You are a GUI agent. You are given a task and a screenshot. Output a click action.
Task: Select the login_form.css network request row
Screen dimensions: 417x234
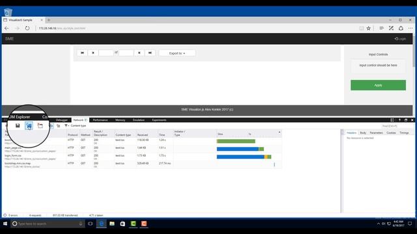pos(143,157)
